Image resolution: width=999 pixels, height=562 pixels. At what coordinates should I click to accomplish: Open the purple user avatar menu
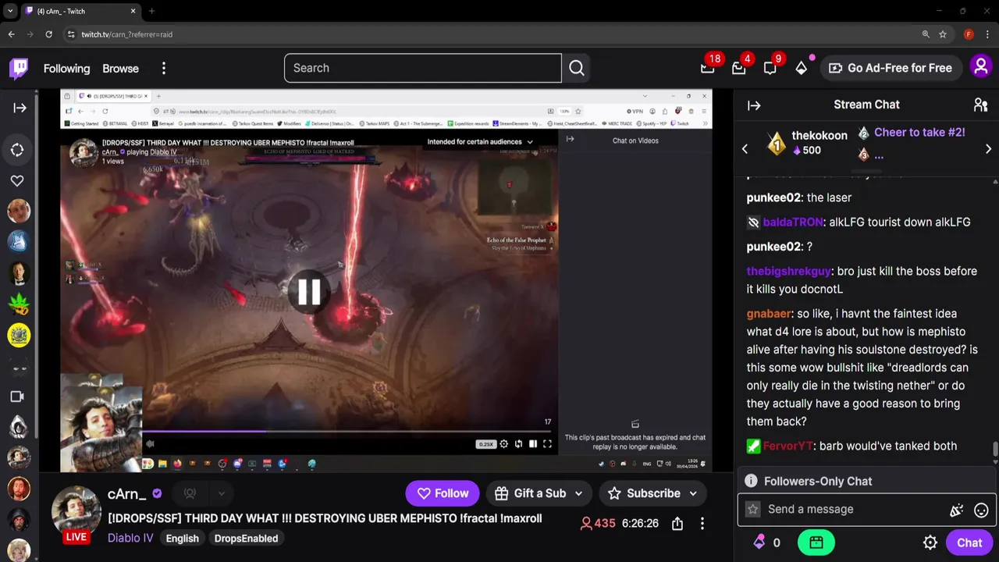[981, 67]
